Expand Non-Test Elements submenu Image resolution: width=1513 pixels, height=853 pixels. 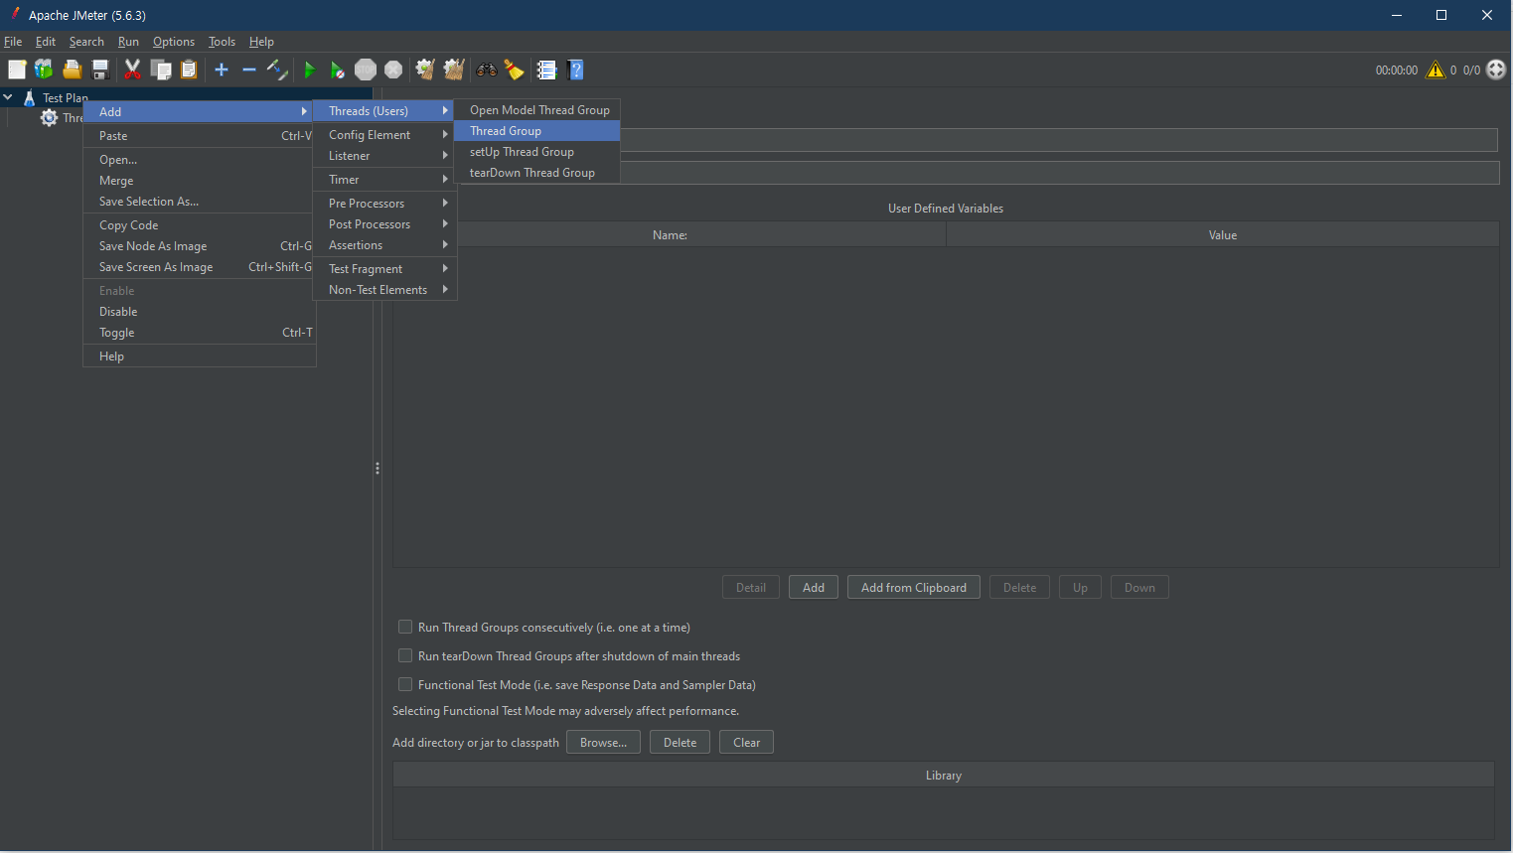385,290
